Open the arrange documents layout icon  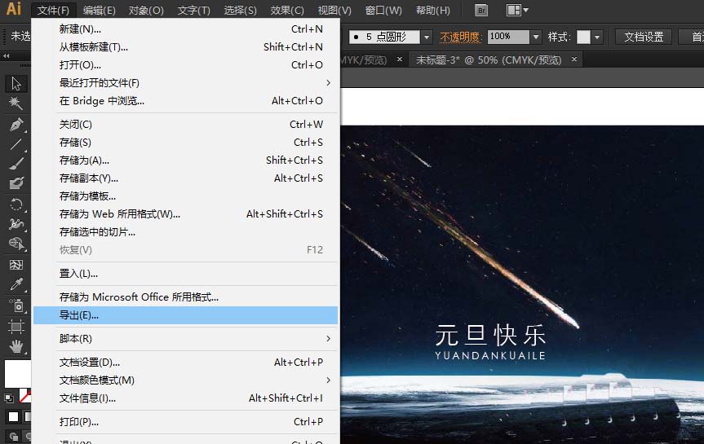coord(517,10)
